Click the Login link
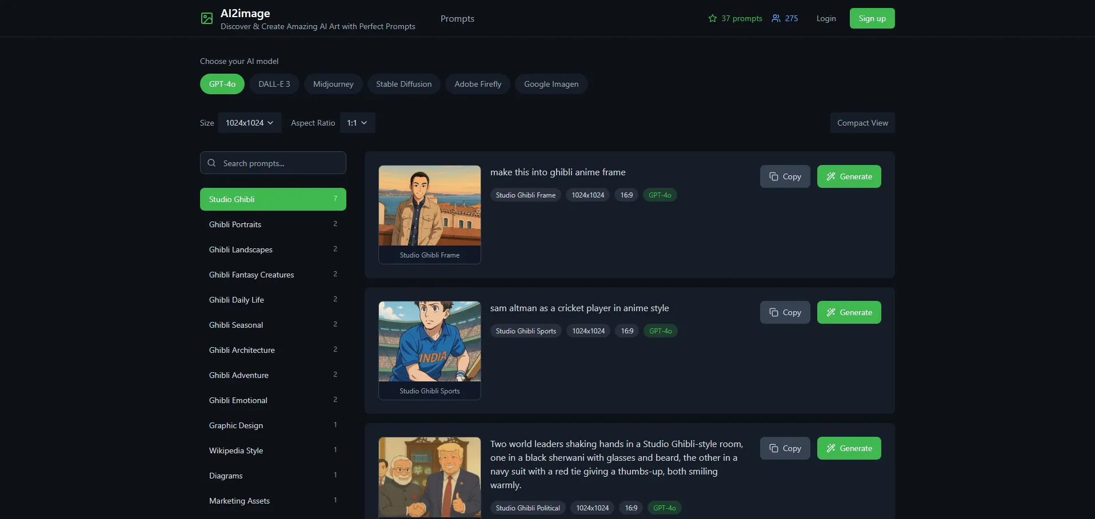This screenshot has height=519, width=1095. (826, 18)
